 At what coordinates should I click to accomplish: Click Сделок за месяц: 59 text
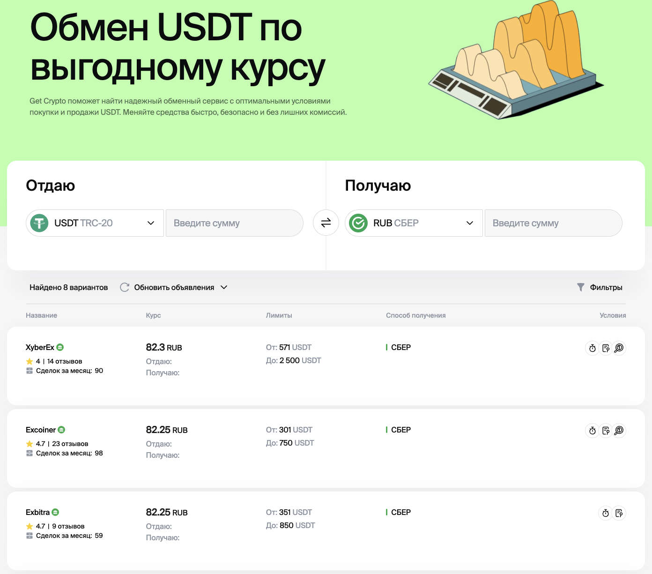(x=69, y=536)
